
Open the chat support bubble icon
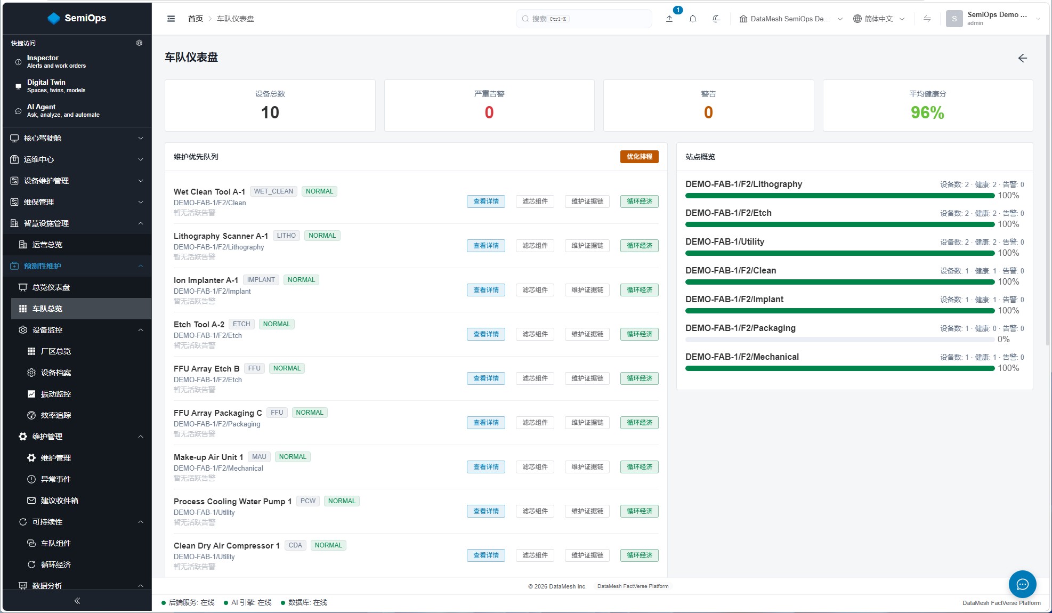click(x=1022, y=584)
